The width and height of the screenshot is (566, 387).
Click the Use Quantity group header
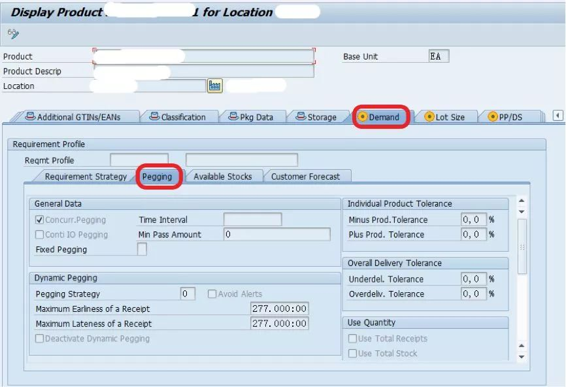pyautogui.click(x=425, y=323)
